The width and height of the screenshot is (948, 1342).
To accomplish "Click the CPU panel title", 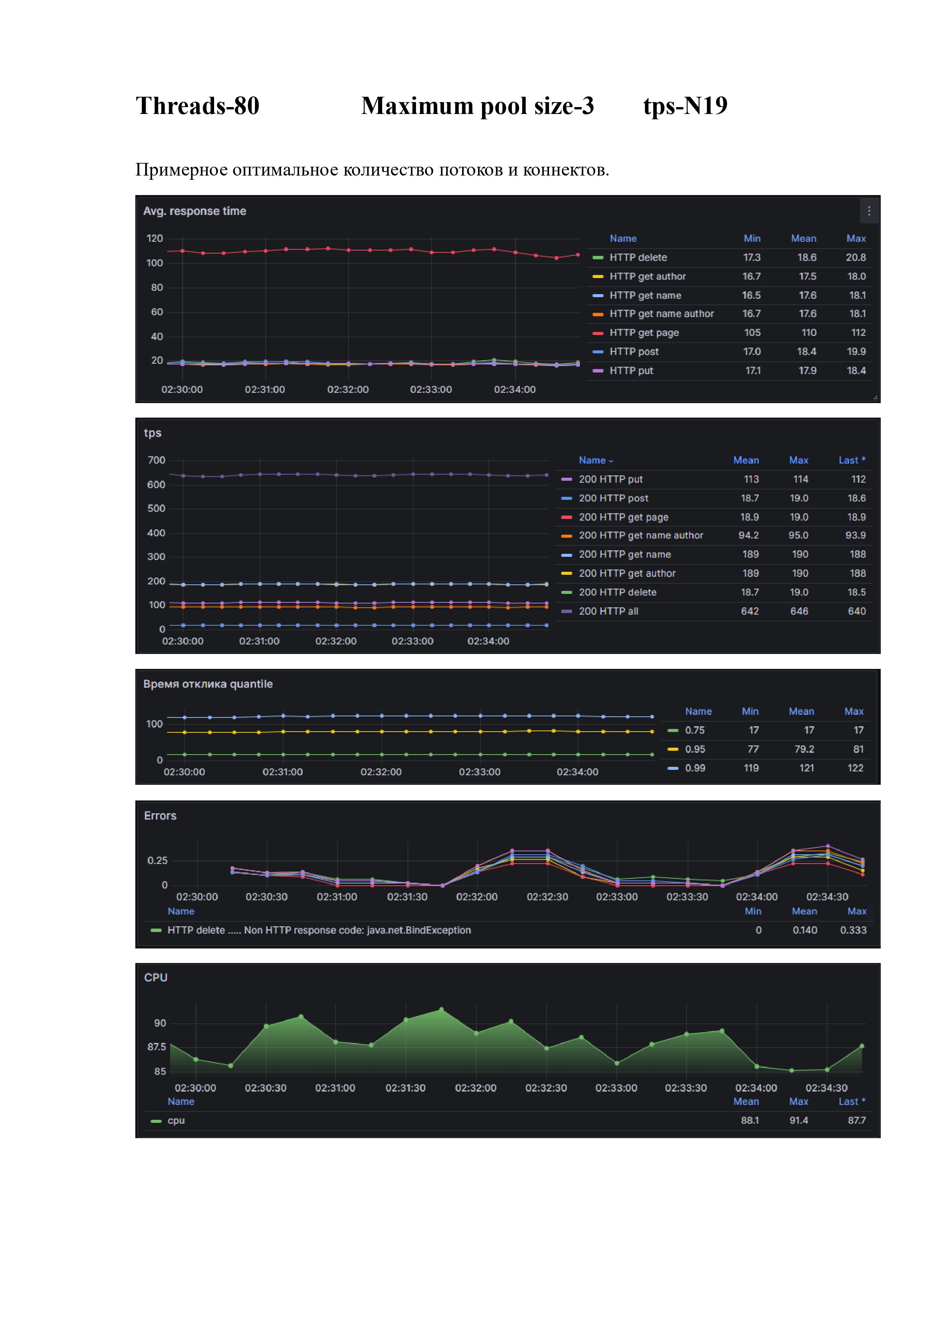I will pos(155,978).
